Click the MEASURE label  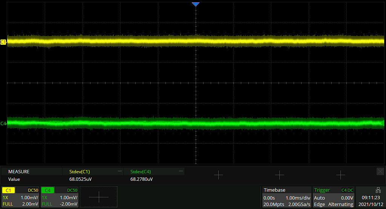pos(19,172)
